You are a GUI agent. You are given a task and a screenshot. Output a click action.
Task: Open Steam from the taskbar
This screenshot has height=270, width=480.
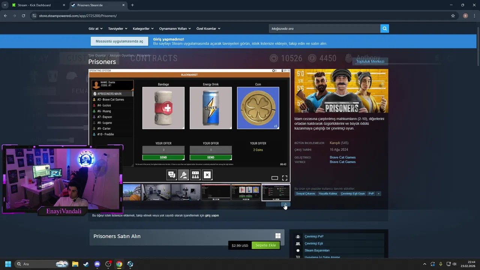[86, 264]
